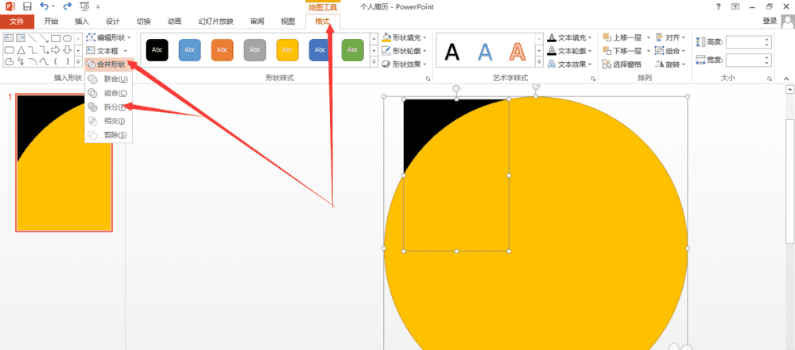Viewport: 795px width, 350px height.
Task: Choose 剪除(S) from Merge Shapes menu
Action: click(108, 135)
